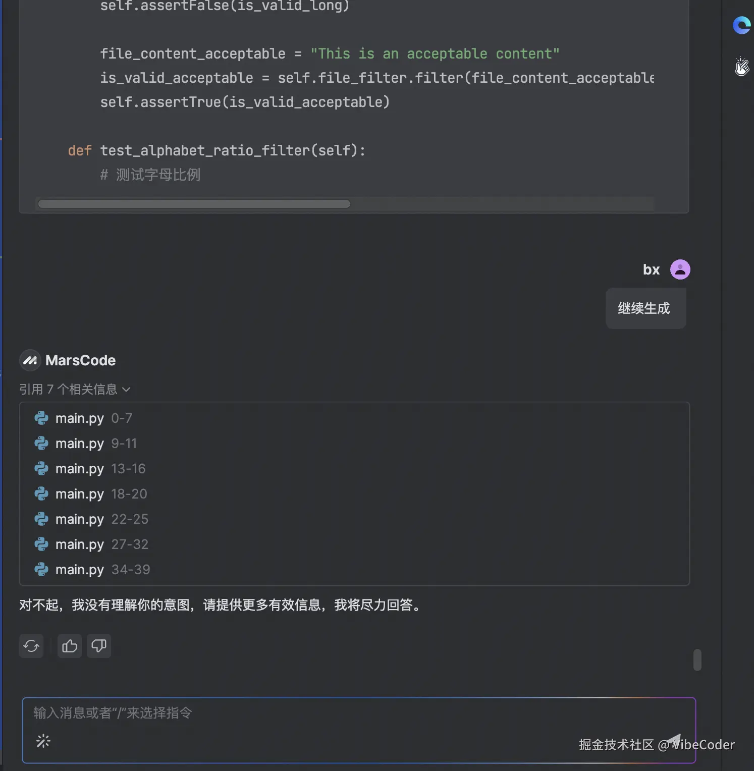The height and width of the screenshot is (771, 754).
Task: Click the thumbs up icon
Action: pyautogui.click(x=70, y=646)
